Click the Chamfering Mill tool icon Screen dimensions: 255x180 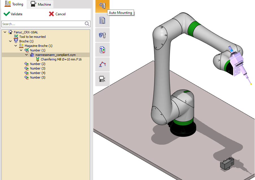[37, 59]
